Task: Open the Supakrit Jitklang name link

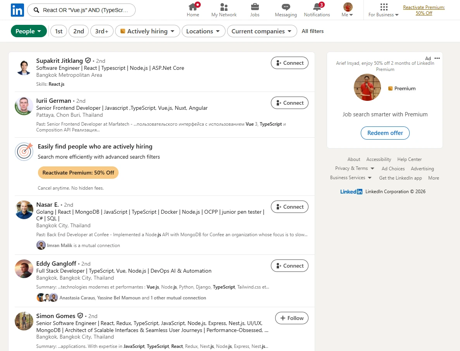Action: point(60,61)
